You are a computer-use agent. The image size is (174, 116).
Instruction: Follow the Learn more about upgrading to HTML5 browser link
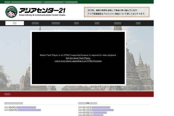(78, 61)
